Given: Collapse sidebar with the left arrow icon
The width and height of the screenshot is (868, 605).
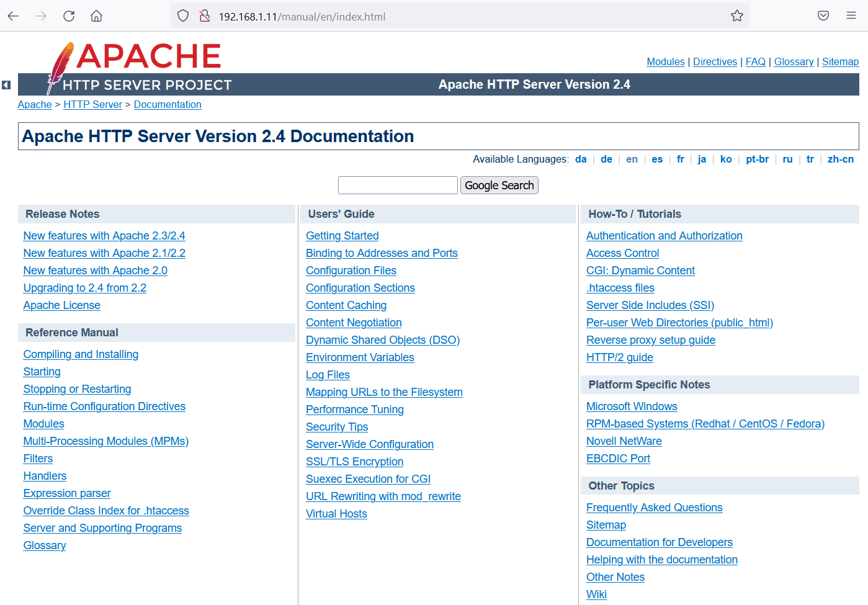Looking at the screenshot, I should 6,85.
